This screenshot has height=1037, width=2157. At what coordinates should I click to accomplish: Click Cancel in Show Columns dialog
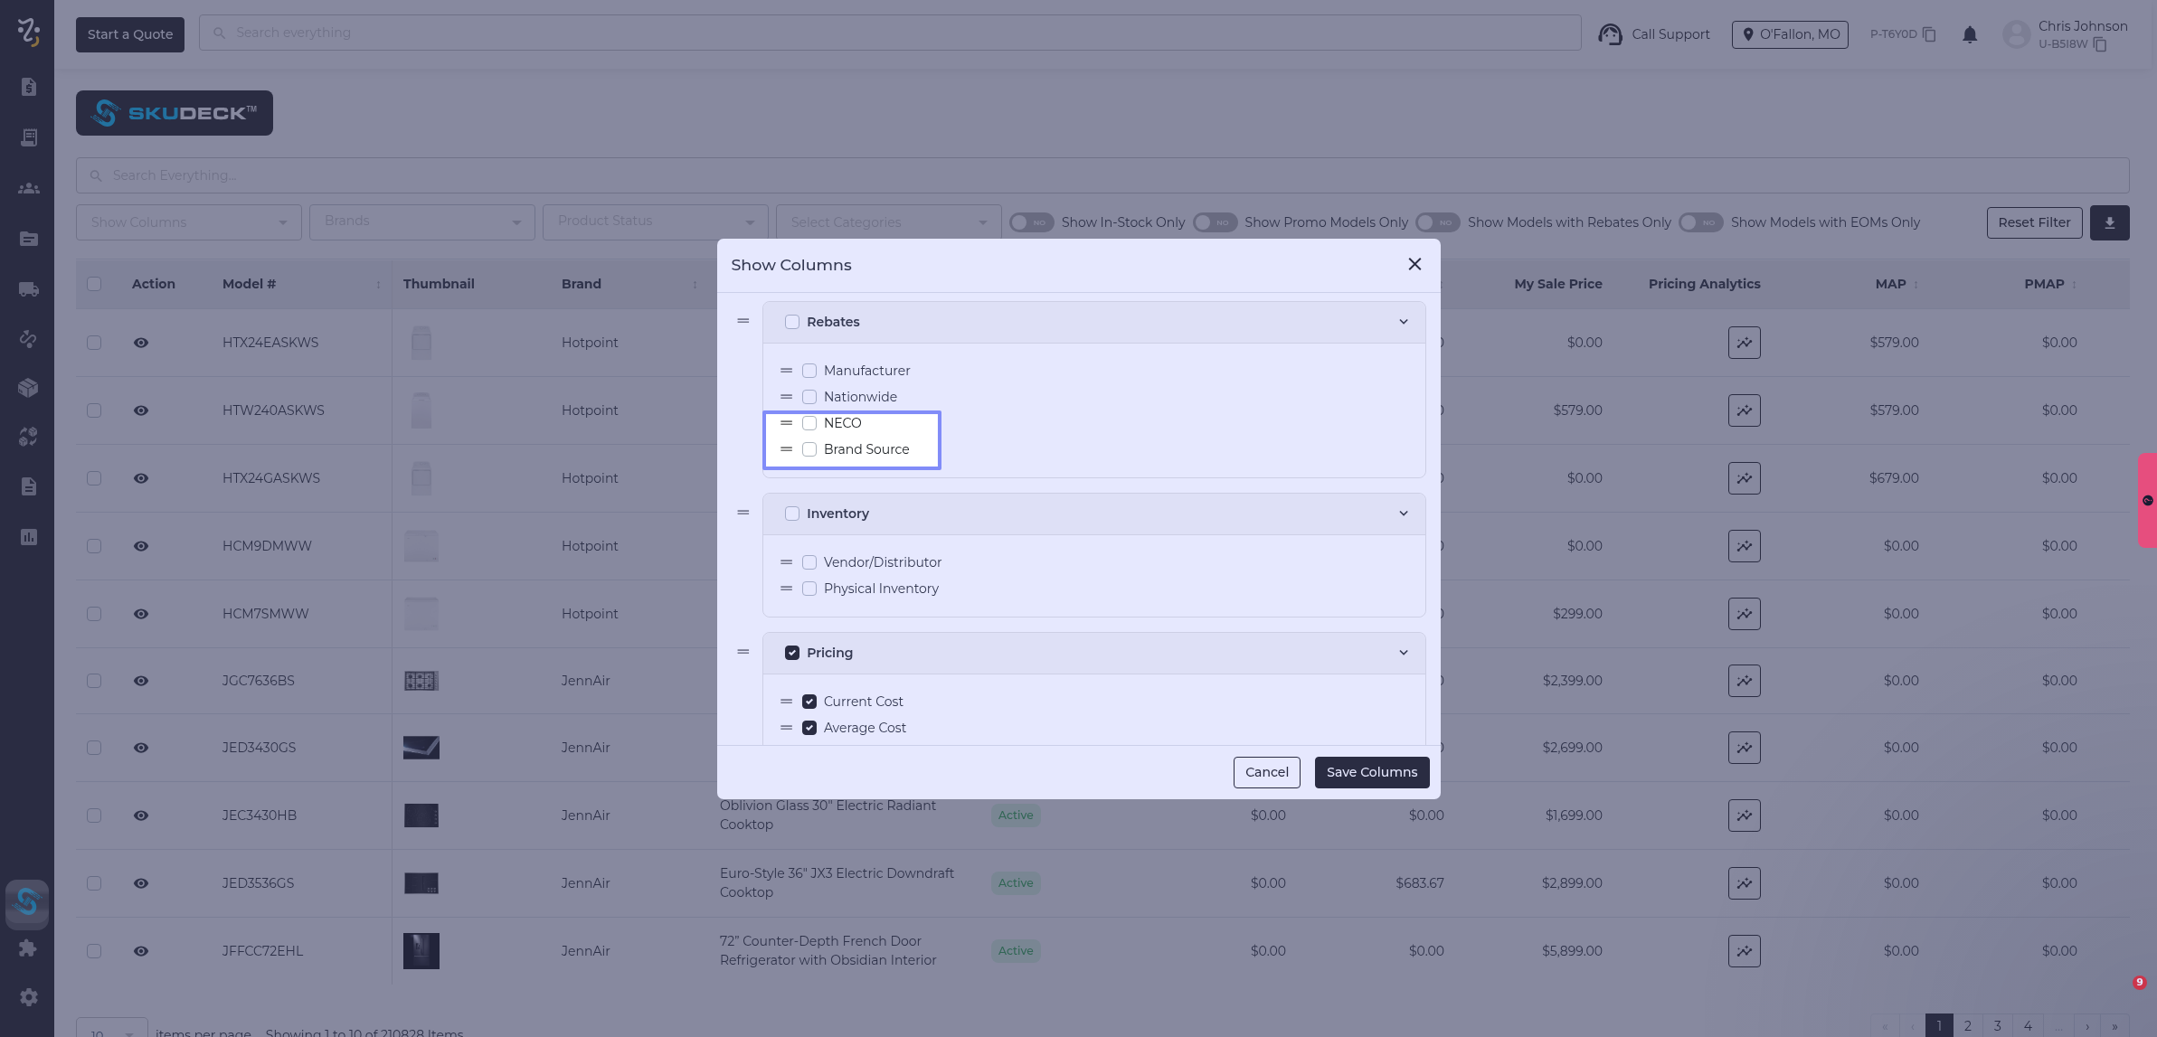pyautogui.click(x=1266, y=772)
